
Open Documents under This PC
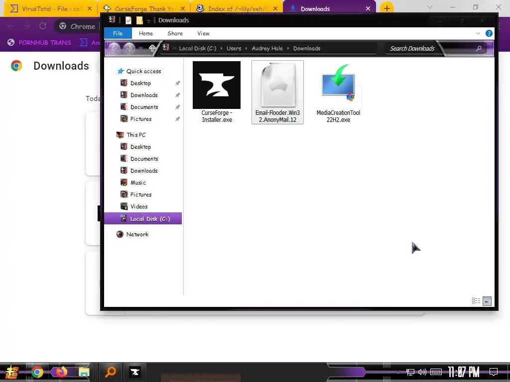144,159
